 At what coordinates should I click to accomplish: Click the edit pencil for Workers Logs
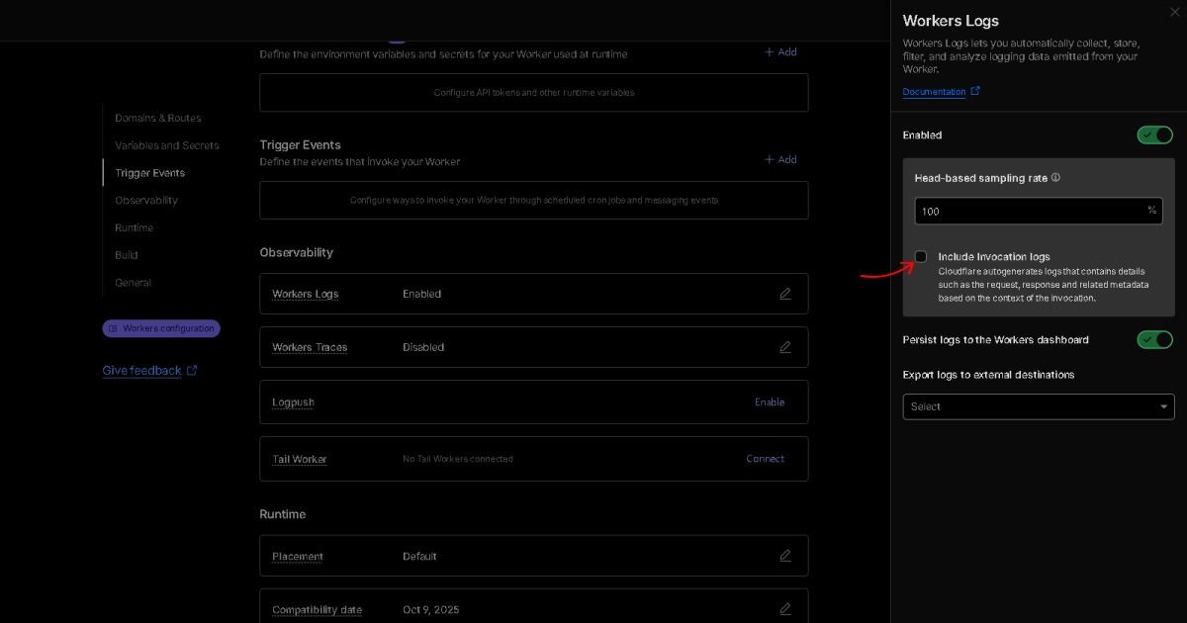tap(785, 294)
